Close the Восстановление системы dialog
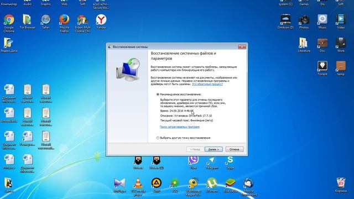 [x=242, y=46]
